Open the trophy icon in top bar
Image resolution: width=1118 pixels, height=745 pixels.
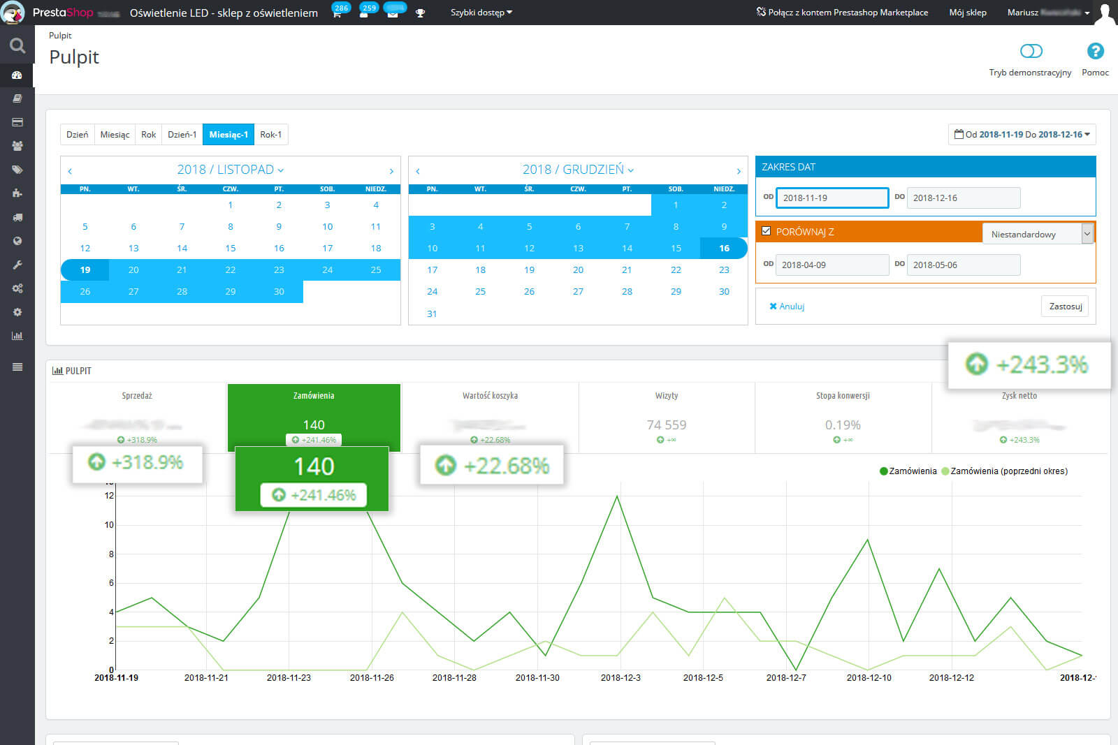point(420,13)
